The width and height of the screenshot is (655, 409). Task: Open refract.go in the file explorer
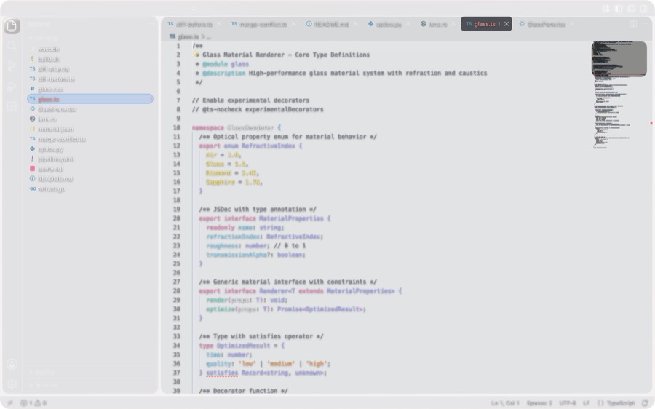point(90,189)
